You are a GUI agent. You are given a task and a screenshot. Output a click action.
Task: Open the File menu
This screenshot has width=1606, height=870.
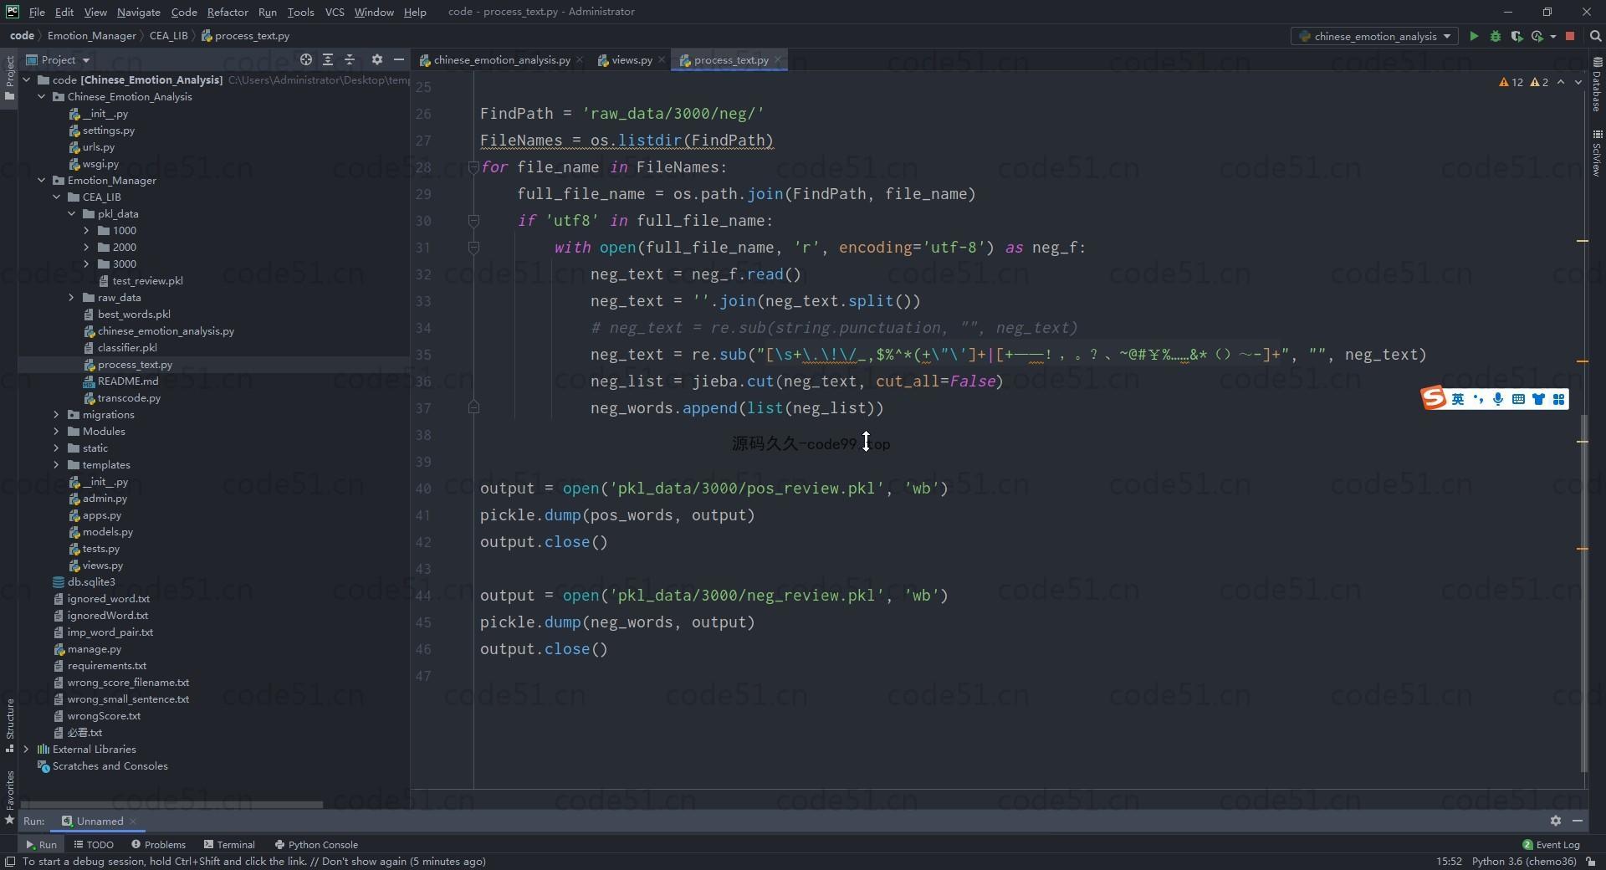(x=37, y=12)
